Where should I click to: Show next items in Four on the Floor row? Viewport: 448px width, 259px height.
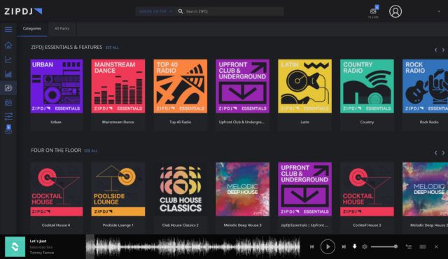coord(443,153)
